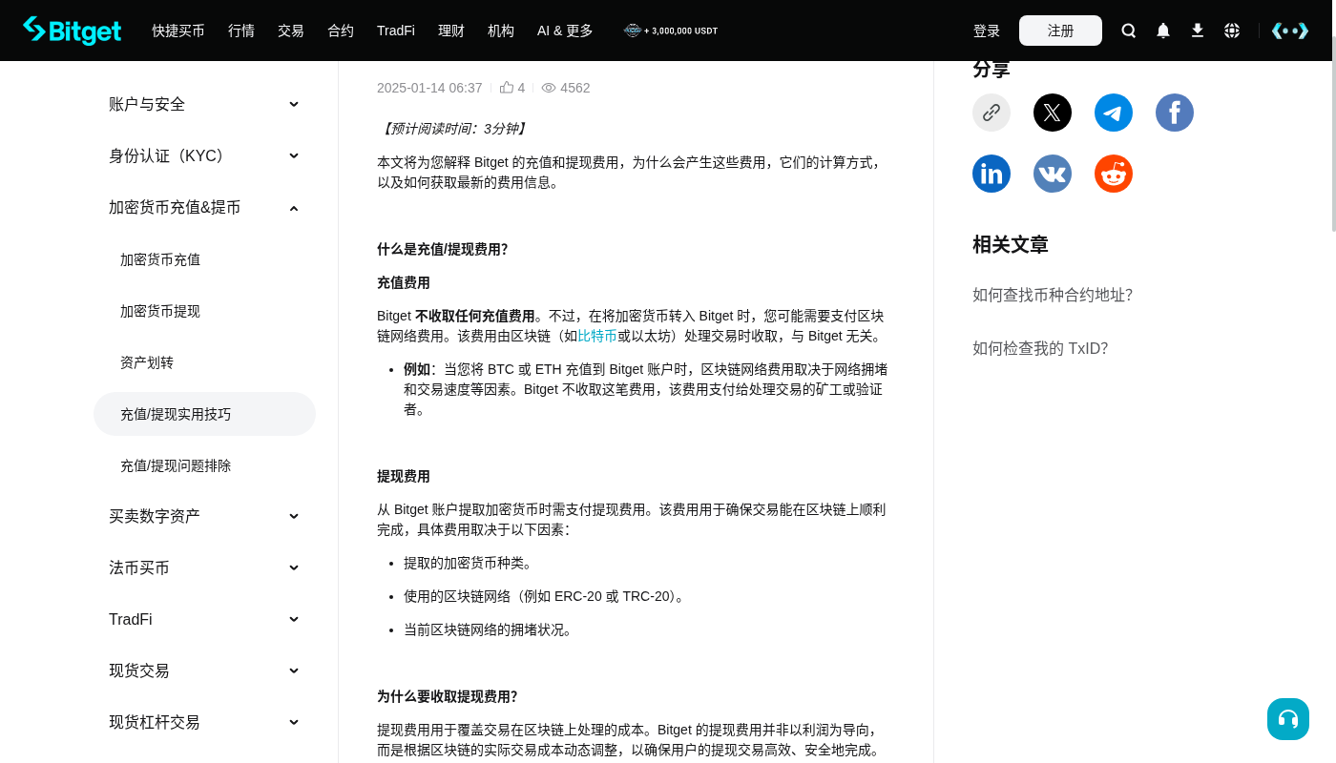Expand the 买卖数字资产 section
This screenshot has width=1336, height=763.
(x=204, y=516)
